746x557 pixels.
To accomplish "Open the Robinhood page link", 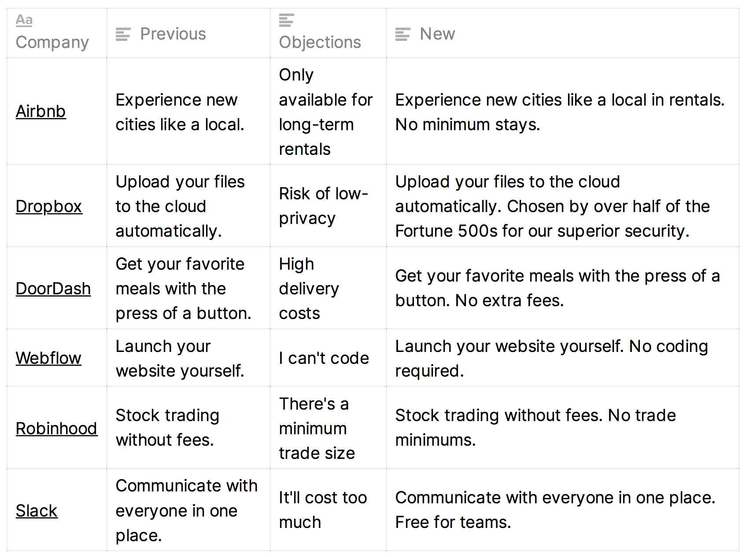I will pyautogui.click(x=56, y=428).
